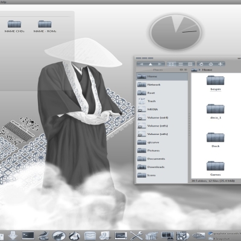
Task: Reload the current folder
Action: [x=201, y=64]
